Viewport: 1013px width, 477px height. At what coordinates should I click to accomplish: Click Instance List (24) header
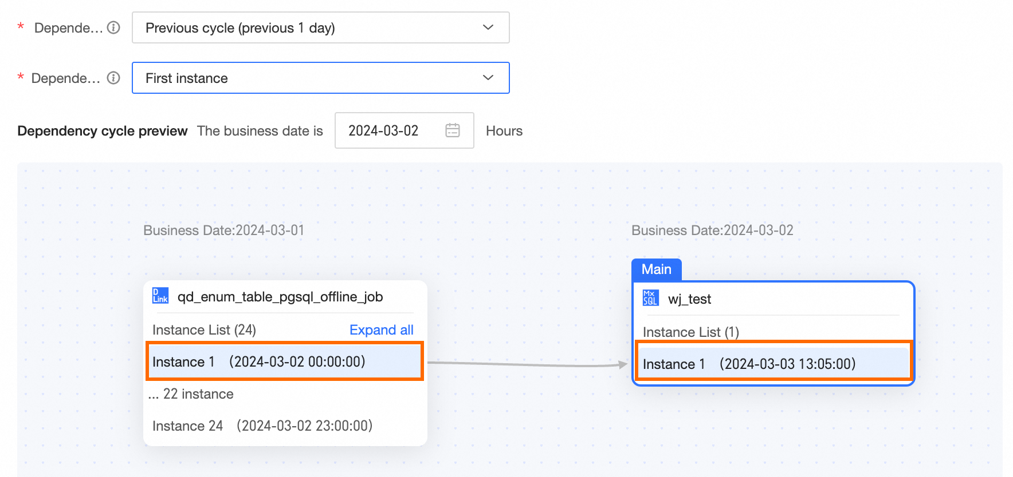click(x=204, y=330)
